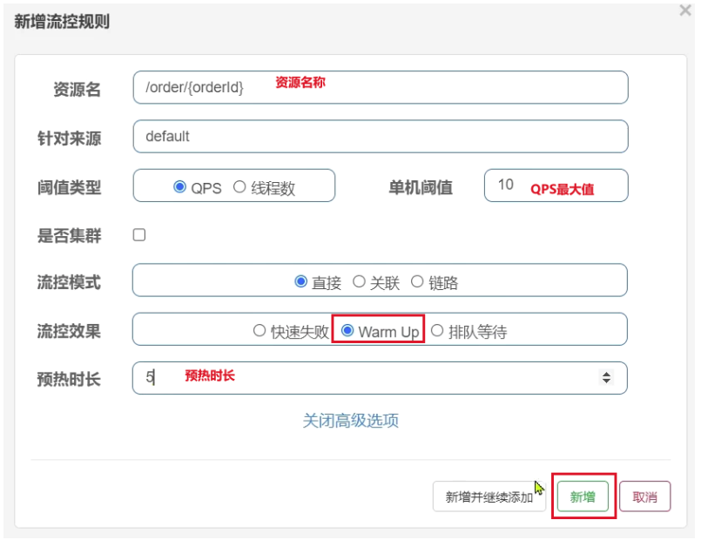Select 链路 flow control mode
This screenshot has width=701, height=540.
click(417, 281)
